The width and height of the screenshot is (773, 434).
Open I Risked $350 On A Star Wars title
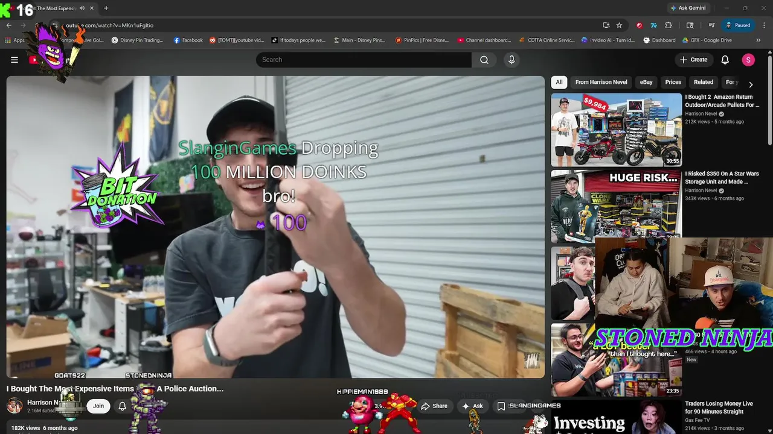[x=722, y=177]
